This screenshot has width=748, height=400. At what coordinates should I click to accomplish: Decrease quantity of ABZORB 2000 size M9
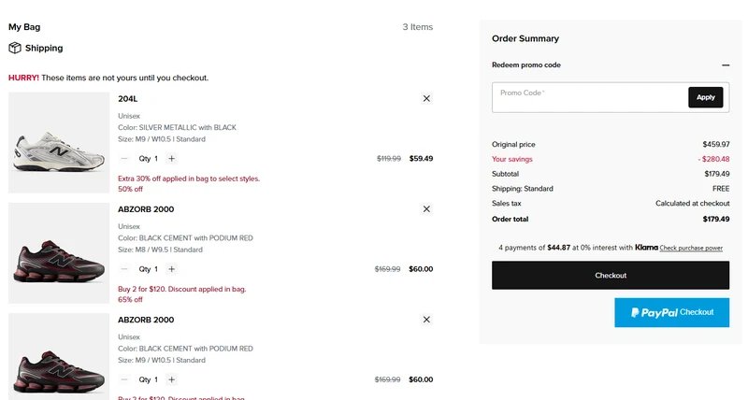124,379
